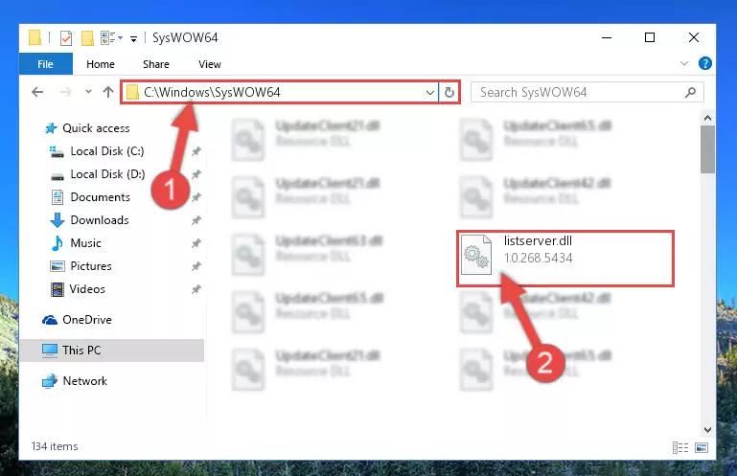
Task: Minimize the SysWOW64 window
Action: [x=607, y=37]
